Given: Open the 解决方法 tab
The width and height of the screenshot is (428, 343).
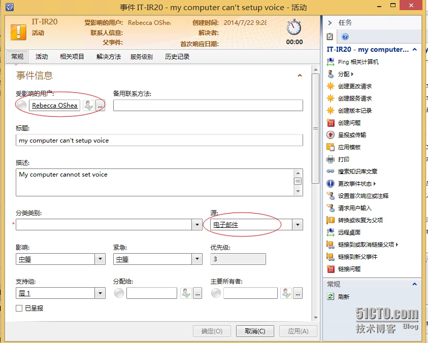Looking at the screenshot, I should pos(108,56).
